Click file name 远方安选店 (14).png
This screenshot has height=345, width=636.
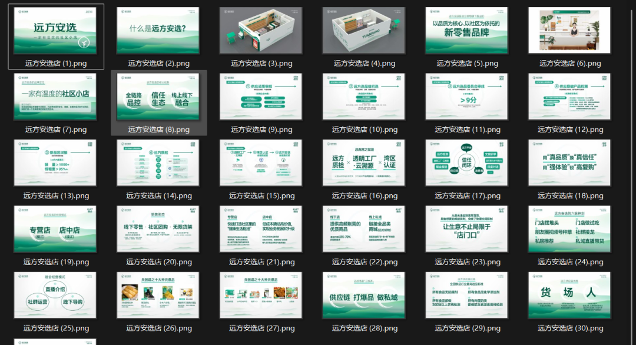pyautogui.click(x=159, y=196)
